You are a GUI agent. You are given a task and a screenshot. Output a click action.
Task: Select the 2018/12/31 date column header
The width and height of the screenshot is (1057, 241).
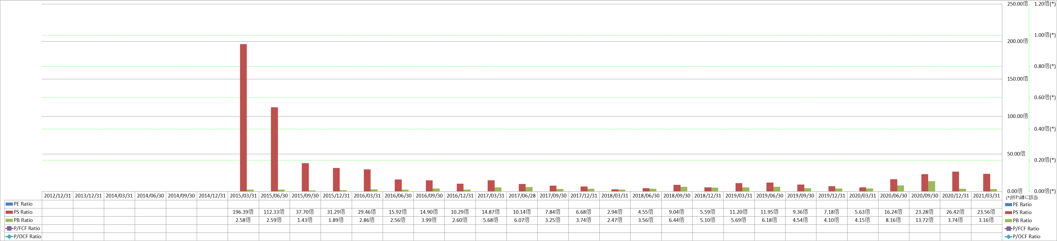[708, 196]
